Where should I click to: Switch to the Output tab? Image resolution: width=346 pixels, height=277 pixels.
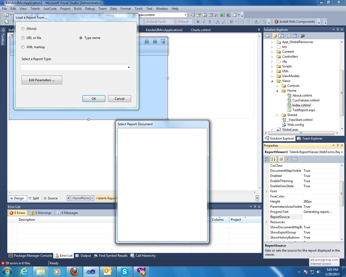pyautogui.click(x=83, y=256)
